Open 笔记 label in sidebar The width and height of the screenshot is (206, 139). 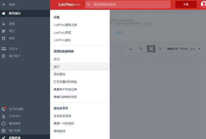tap(12, 31)
